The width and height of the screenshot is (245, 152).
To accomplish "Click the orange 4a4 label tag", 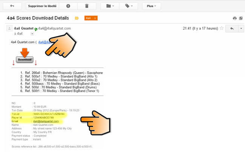I will (88, 18).
